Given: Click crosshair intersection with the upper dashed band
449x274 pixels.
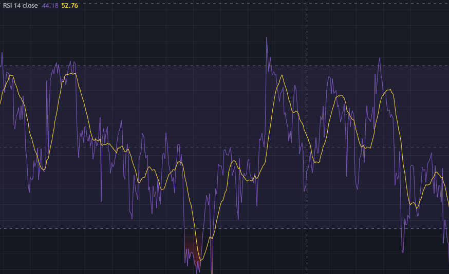Looking at the screenshot, I should point(307,66).
